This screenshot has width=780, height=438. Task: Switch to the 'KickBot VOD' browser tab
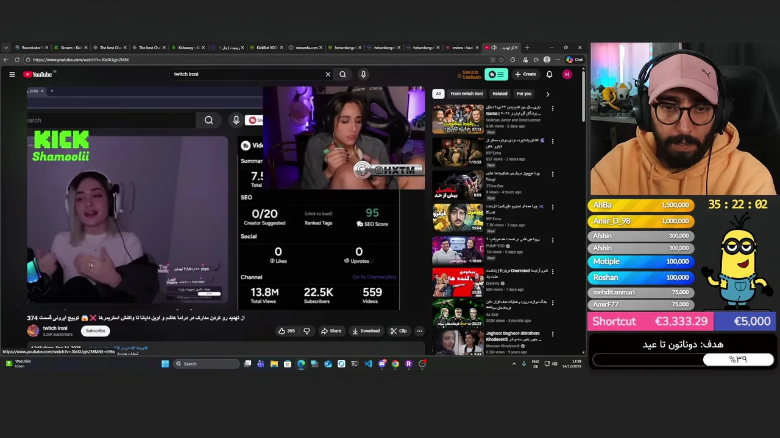pos(265,47)
